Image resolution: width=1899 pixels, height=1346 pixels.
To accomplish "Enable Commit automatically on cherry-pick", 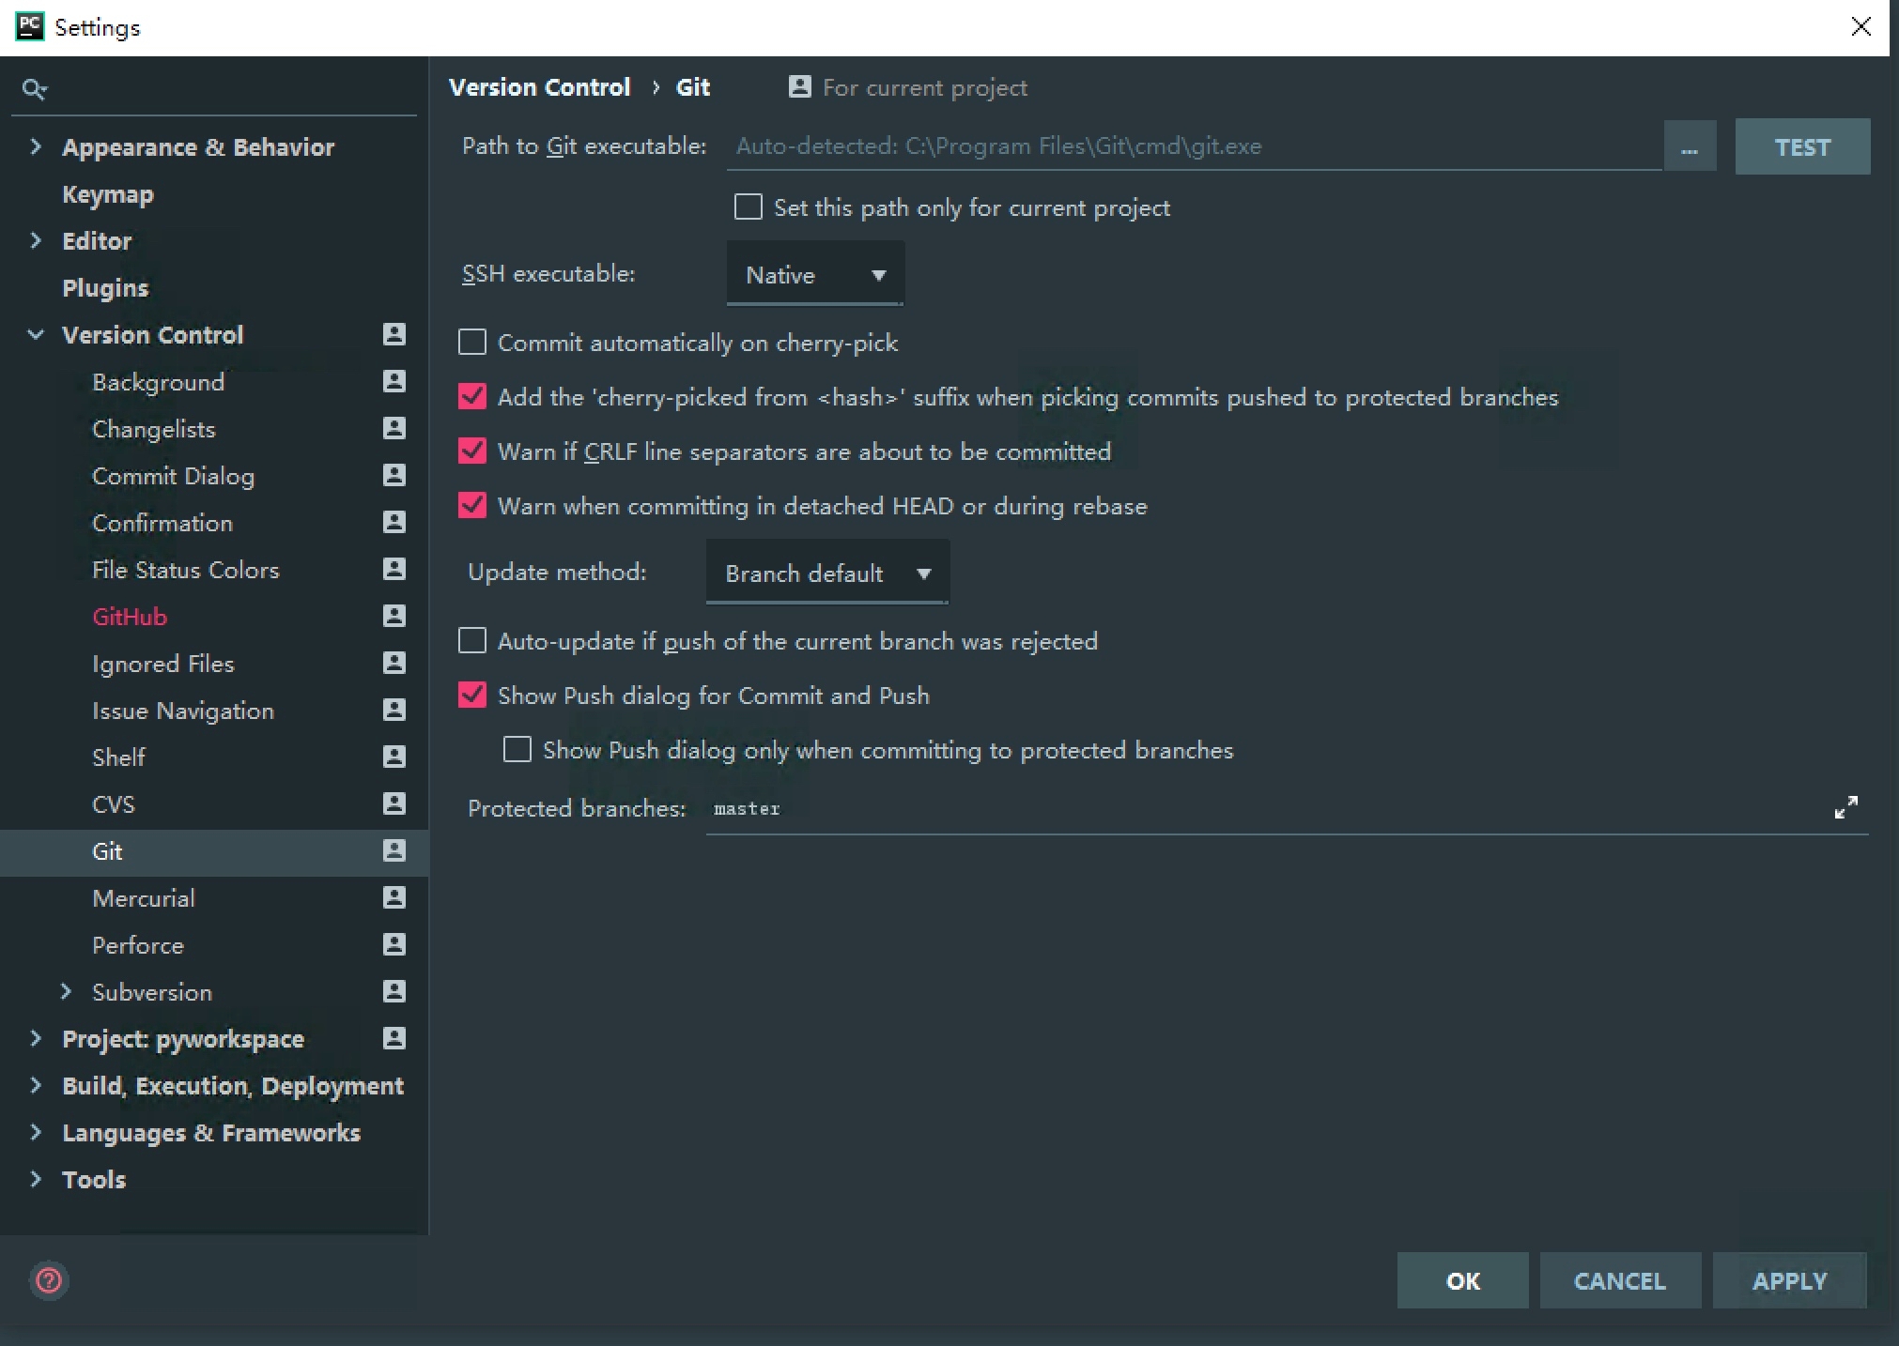I will [472, 343].
